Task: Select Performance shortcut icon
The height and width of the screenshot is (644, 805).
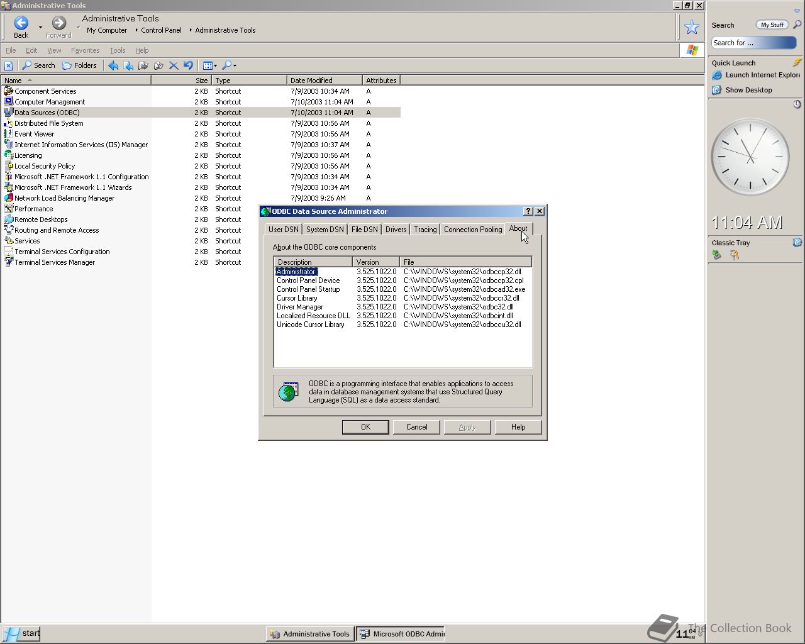Action: [9, 209]
